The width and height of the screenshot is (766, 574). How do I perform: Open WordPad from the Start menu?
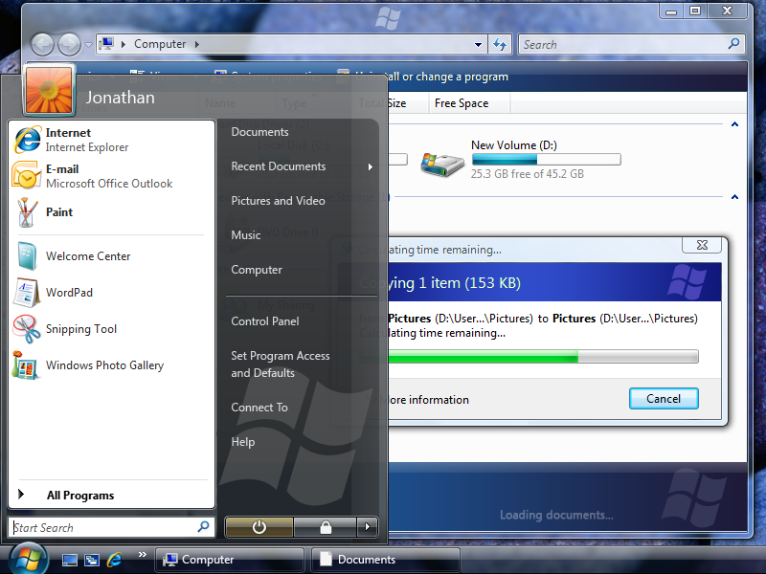coord(72,292)
